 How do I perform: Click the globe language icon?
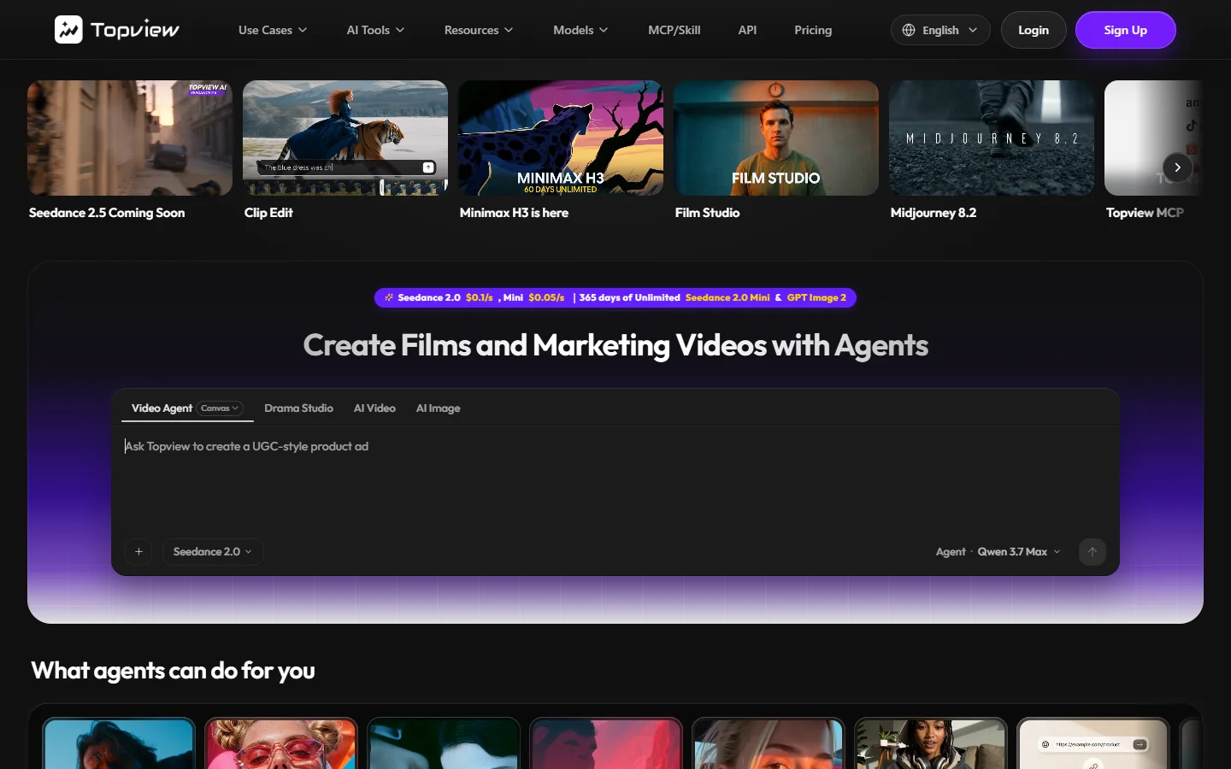point(909,30)
